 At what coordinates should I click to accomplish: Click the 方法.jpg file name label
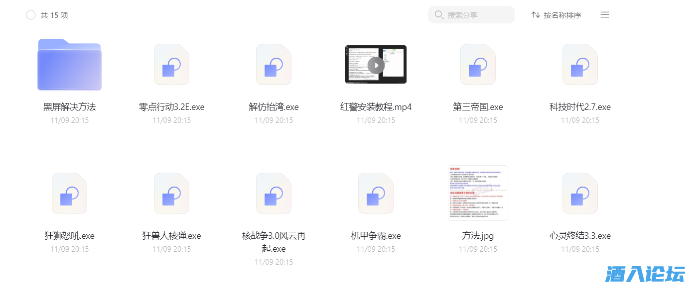tap(478, 235)
